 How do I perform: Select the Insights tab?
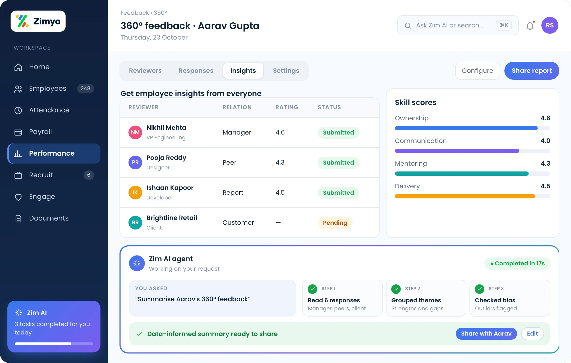pyautogui.click(x=243, y=71)
